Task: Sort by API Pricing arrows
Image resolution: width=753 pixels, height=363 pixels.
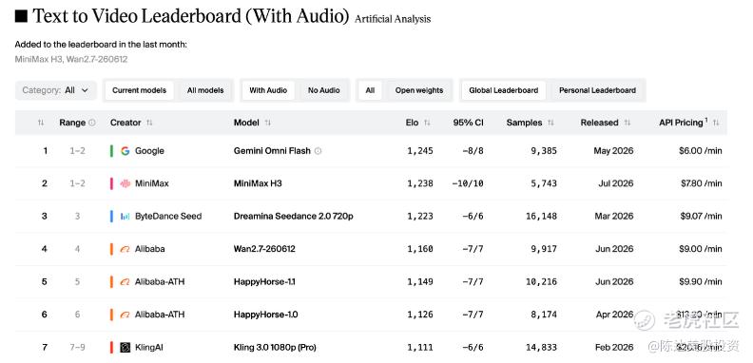Action: tap(716, 123)
